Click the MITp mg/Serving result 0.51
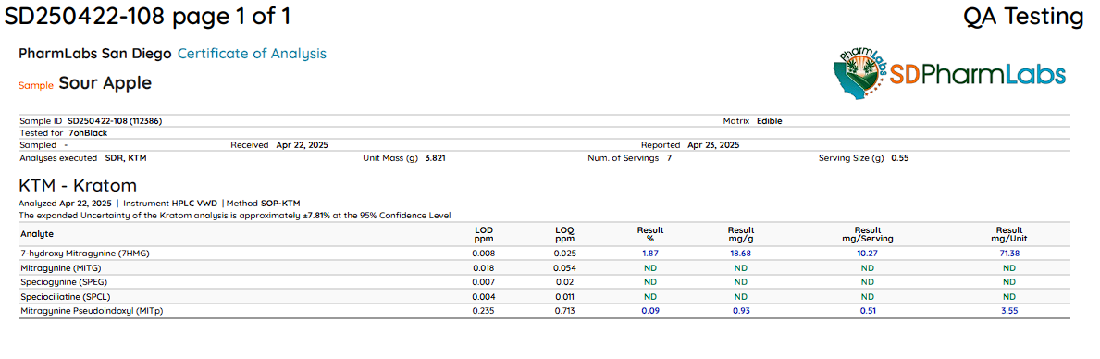This screenshot has height=359, width=1100. tap(868, 310)
